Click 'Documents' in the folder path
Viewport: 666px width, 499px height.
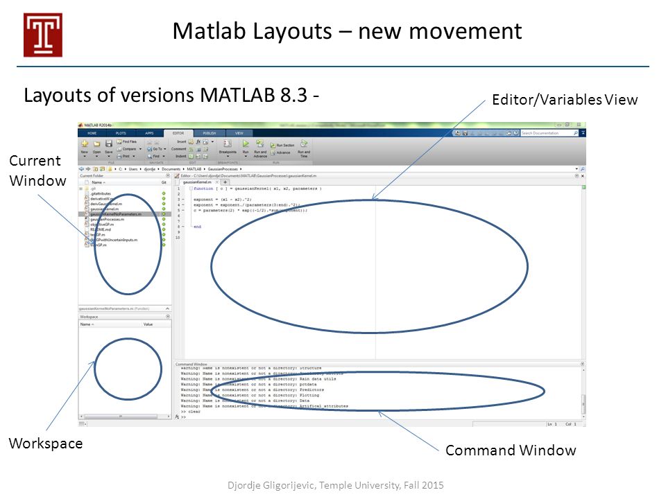tap(171, 169)
